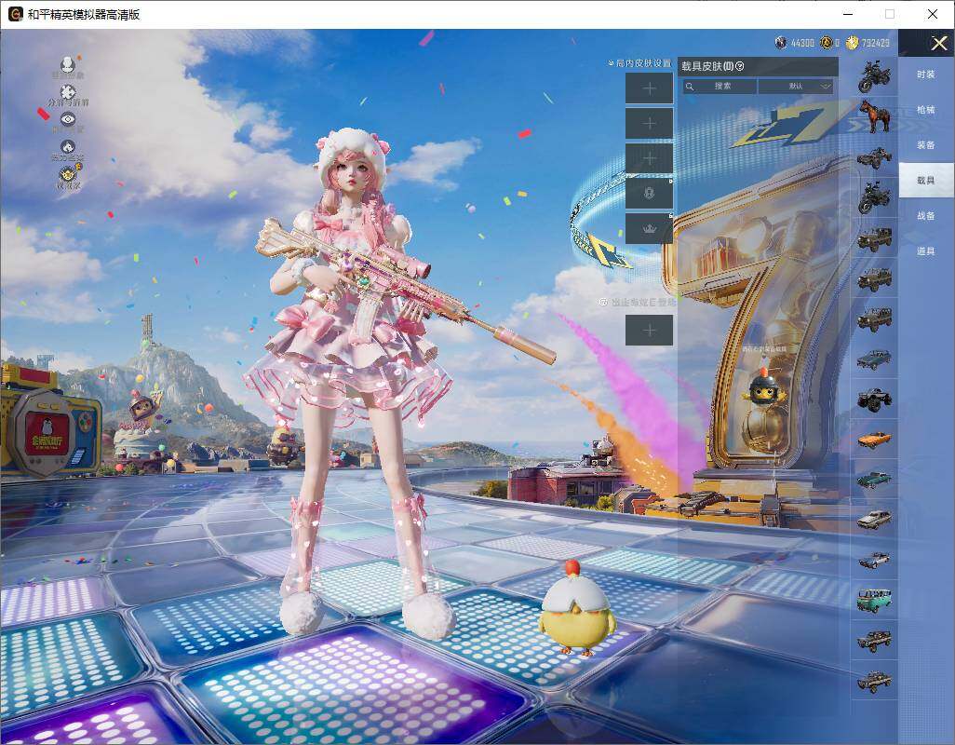Open the puzzle-piece icon in left sidebar
The image size is (955, 745).
[68, 92]
